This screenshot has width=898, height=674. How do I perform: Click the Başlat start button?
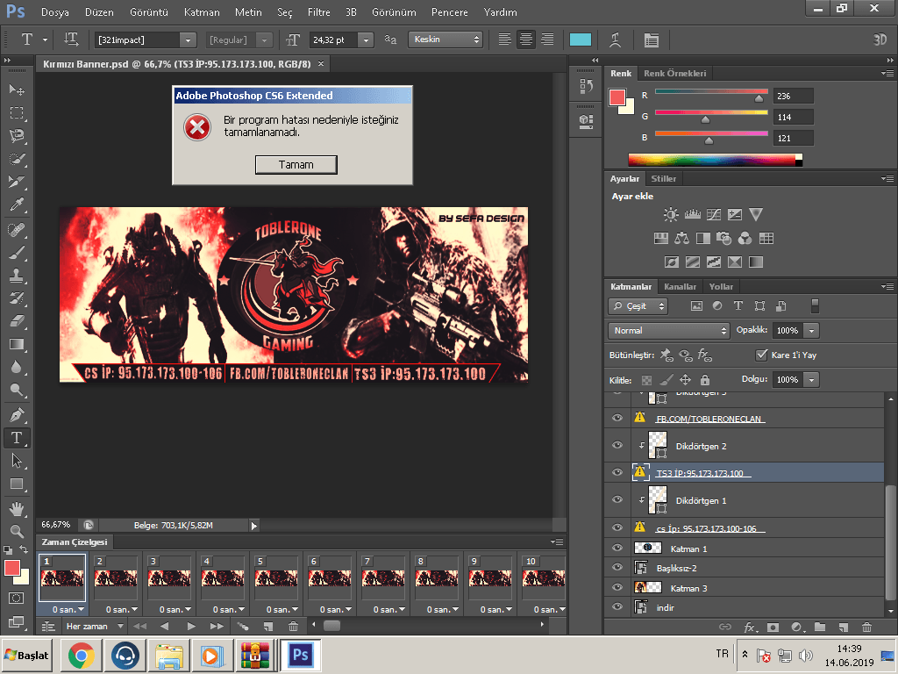[x=27, y=655]
